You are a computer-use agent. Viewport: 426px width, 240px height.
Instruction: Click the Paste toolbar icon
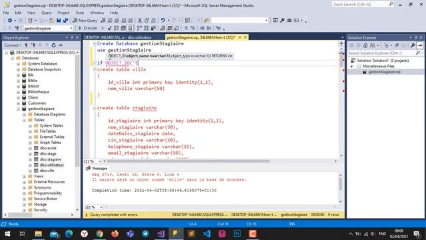(154, 21)
